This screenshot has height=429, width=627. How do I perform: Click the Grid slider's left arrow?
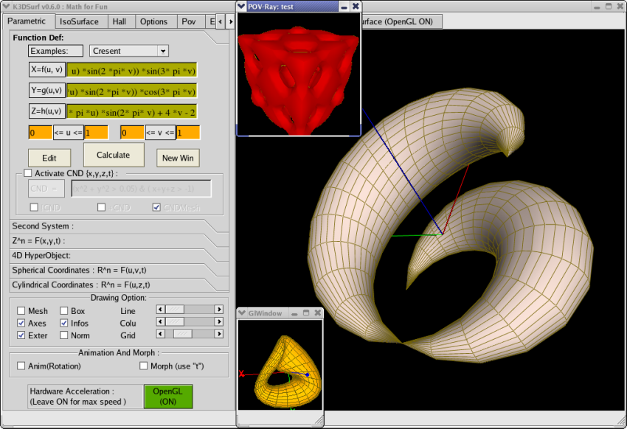click(161, 334)
